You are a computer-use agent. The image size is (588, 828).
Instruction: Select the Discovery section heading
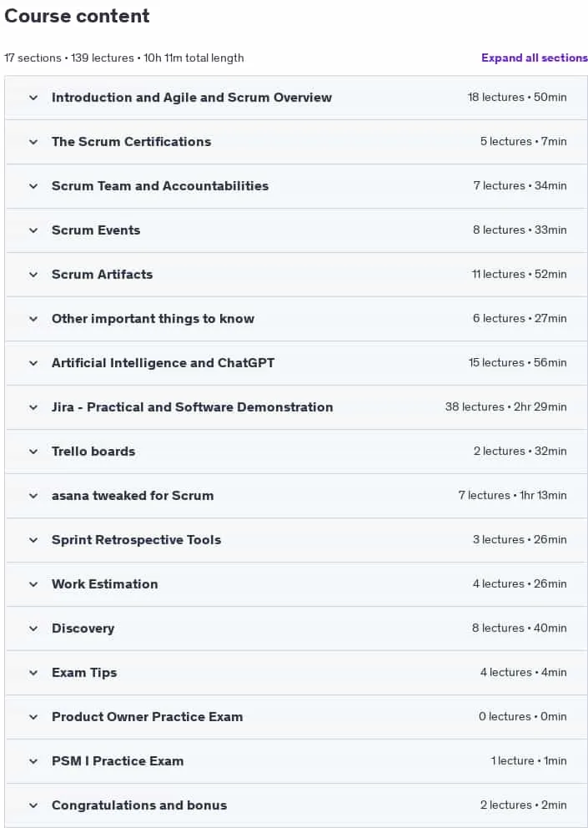(x=83, y=629)
